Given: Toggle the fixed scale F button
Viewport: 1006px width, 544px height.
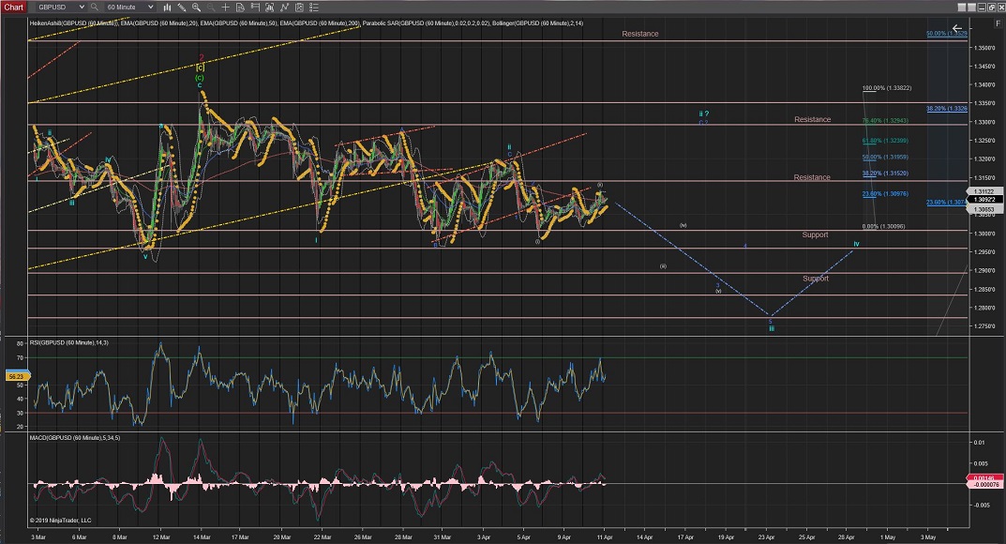Looking at the screenshot, I should [998, 23].
